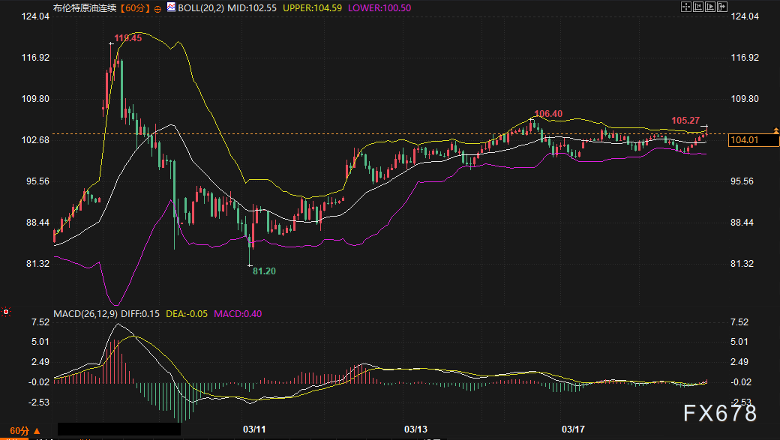Select the 03/17 date on time axis
This screenshot has height=440, width=780.
(573, 430)
